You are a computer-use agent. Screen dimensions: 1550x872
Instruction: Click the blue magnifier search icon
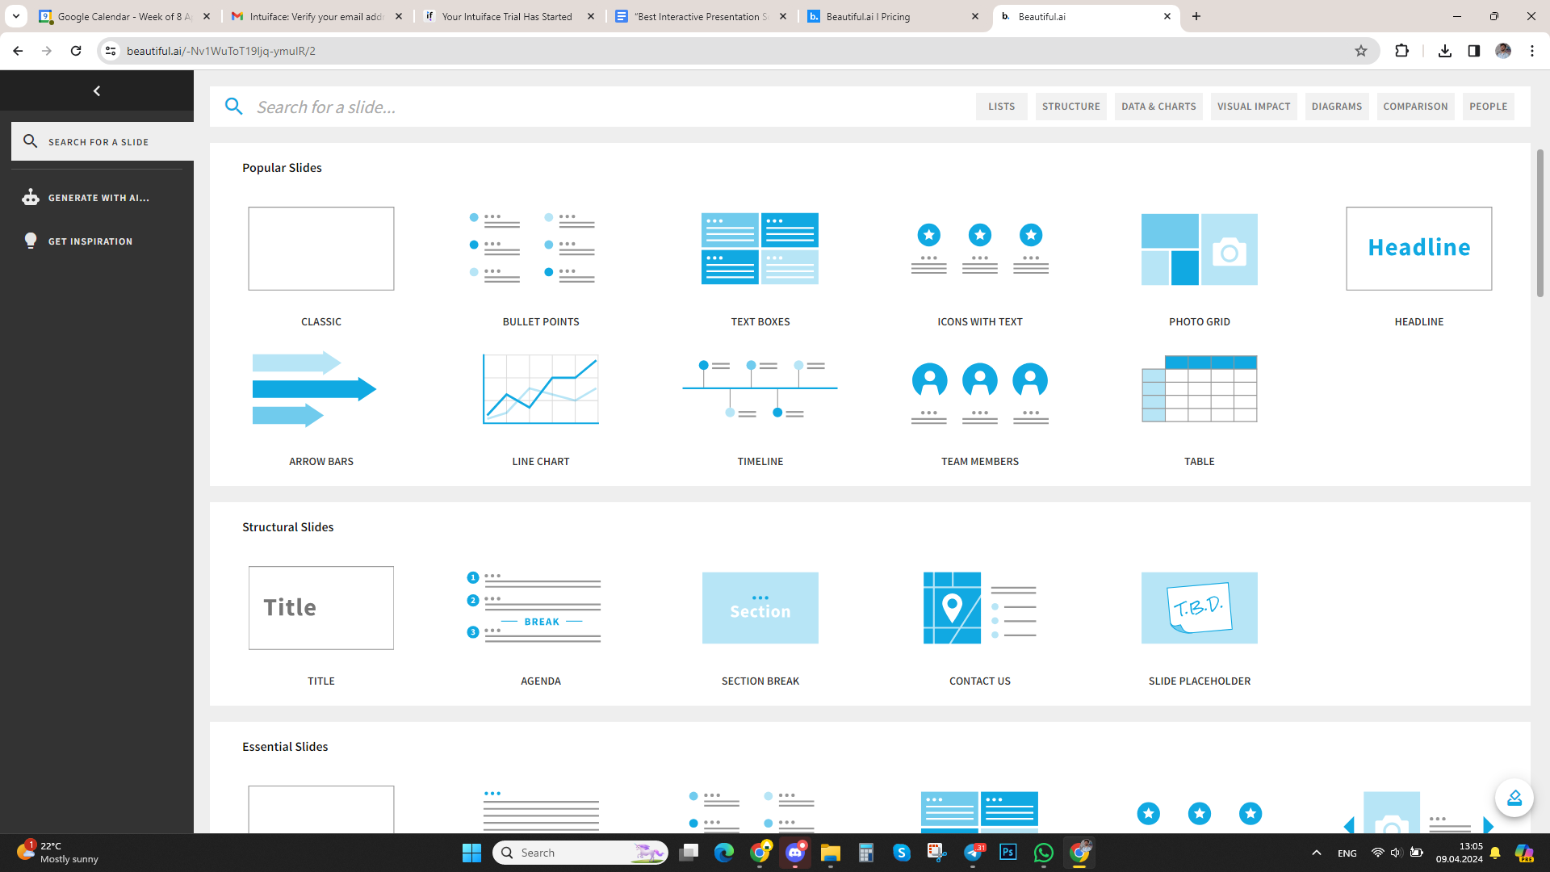point(233,107)
